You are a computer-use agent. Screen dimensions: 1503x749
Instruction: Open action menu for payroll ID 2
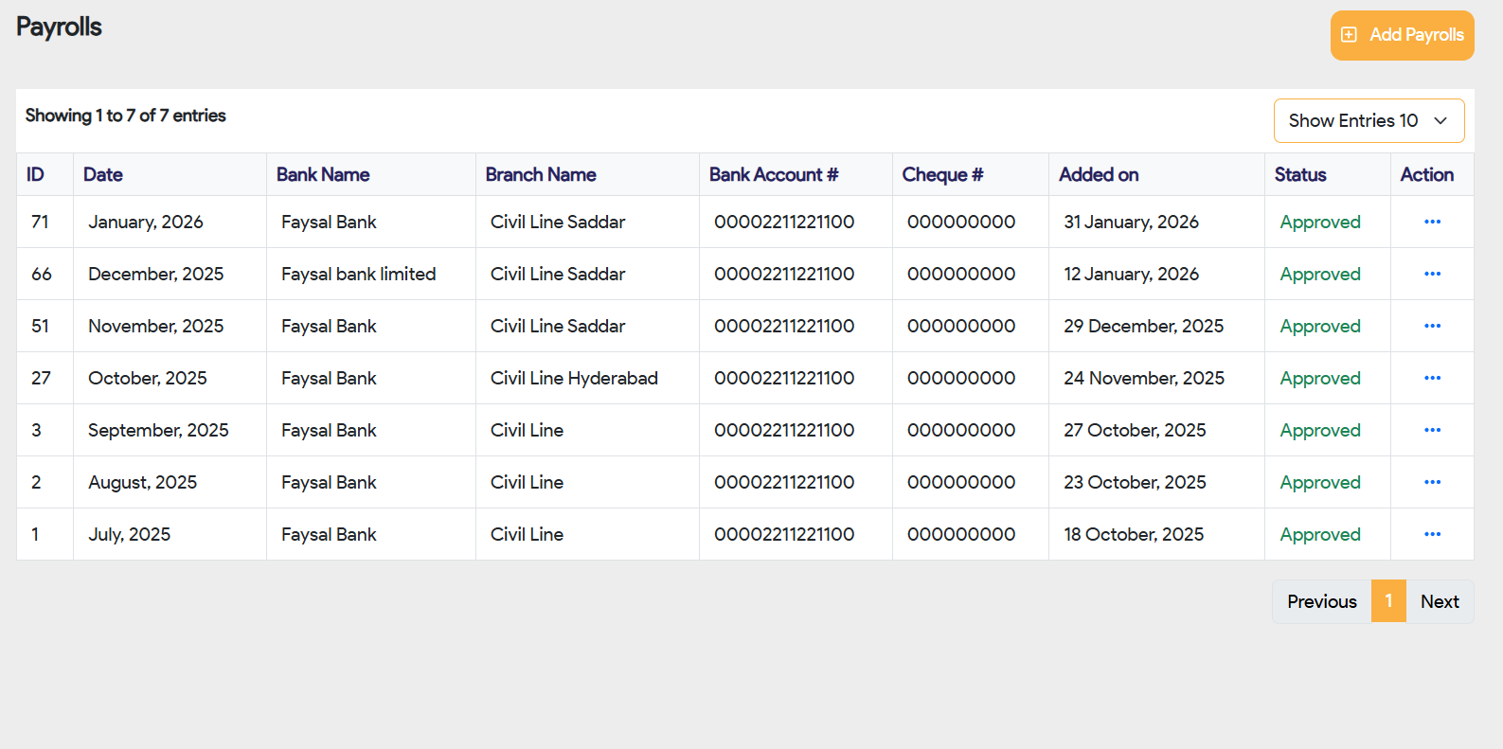(x=1432, y=482)
